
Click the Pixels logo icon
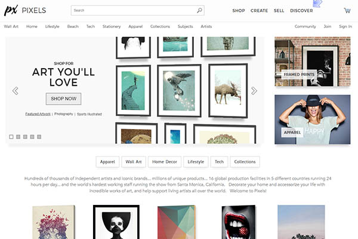point(11,10)
